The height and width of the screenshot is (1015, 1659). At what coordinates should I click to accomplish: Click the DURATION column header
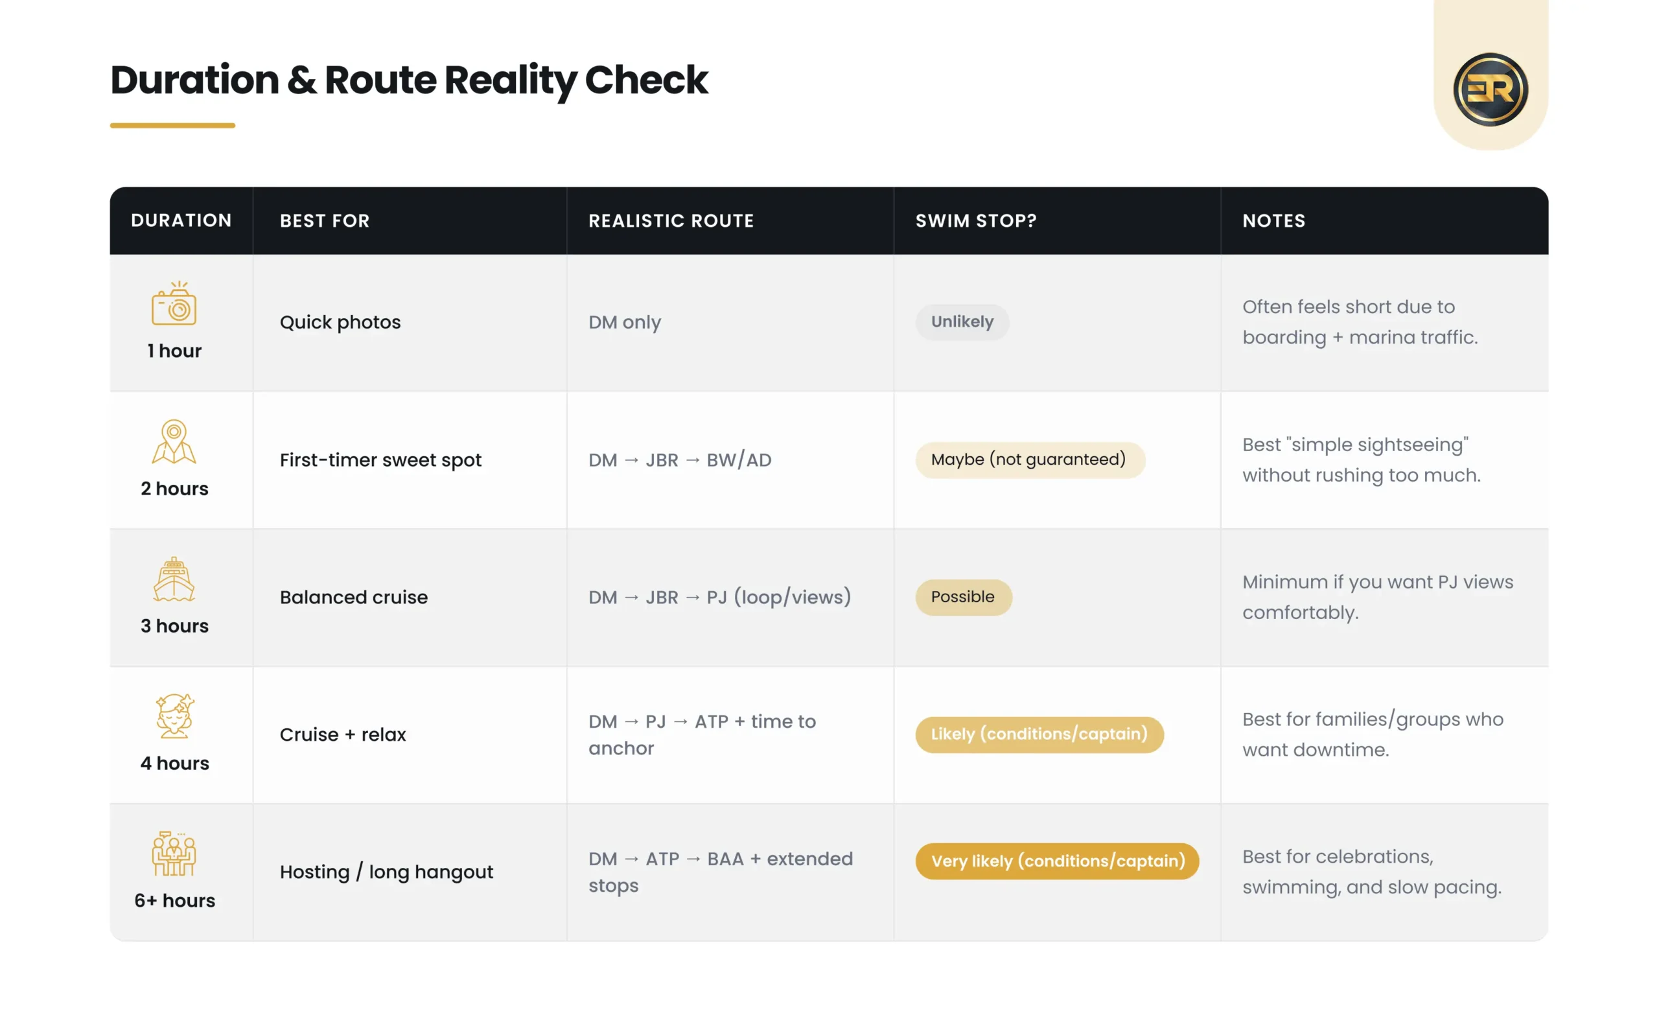pyautogui.click(x=181, y=221)
